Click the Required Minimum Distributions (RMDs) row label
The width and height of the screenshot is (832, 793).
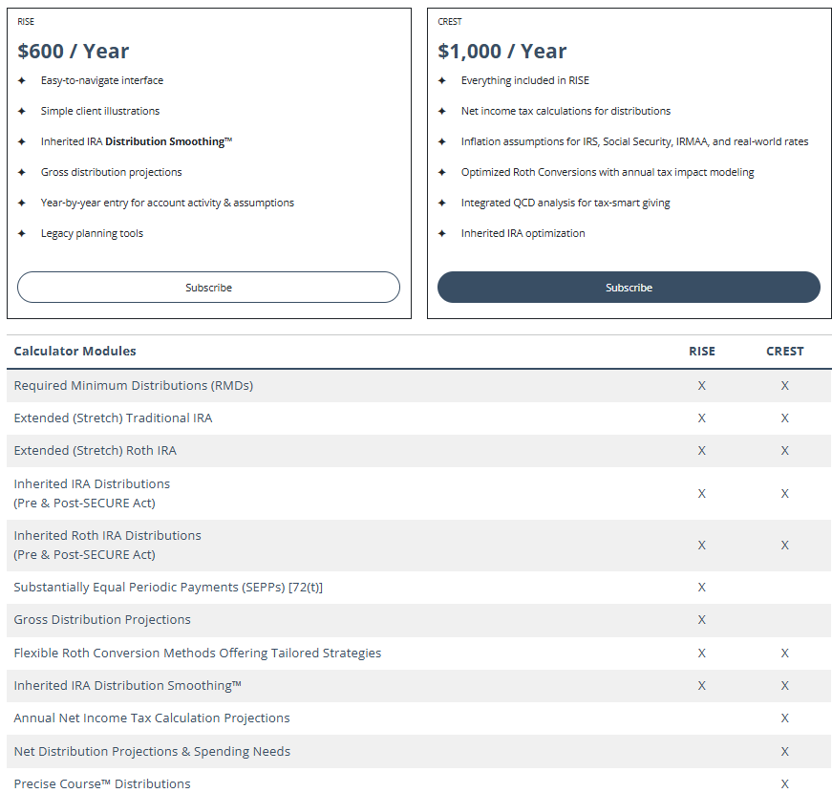133,385
